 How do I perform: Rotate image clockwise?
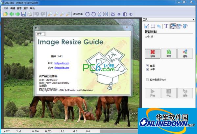click(87, 14)
